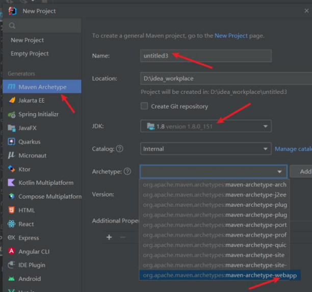Choose maven-archetype-prof archetype entry

click(x=215, y=235)
